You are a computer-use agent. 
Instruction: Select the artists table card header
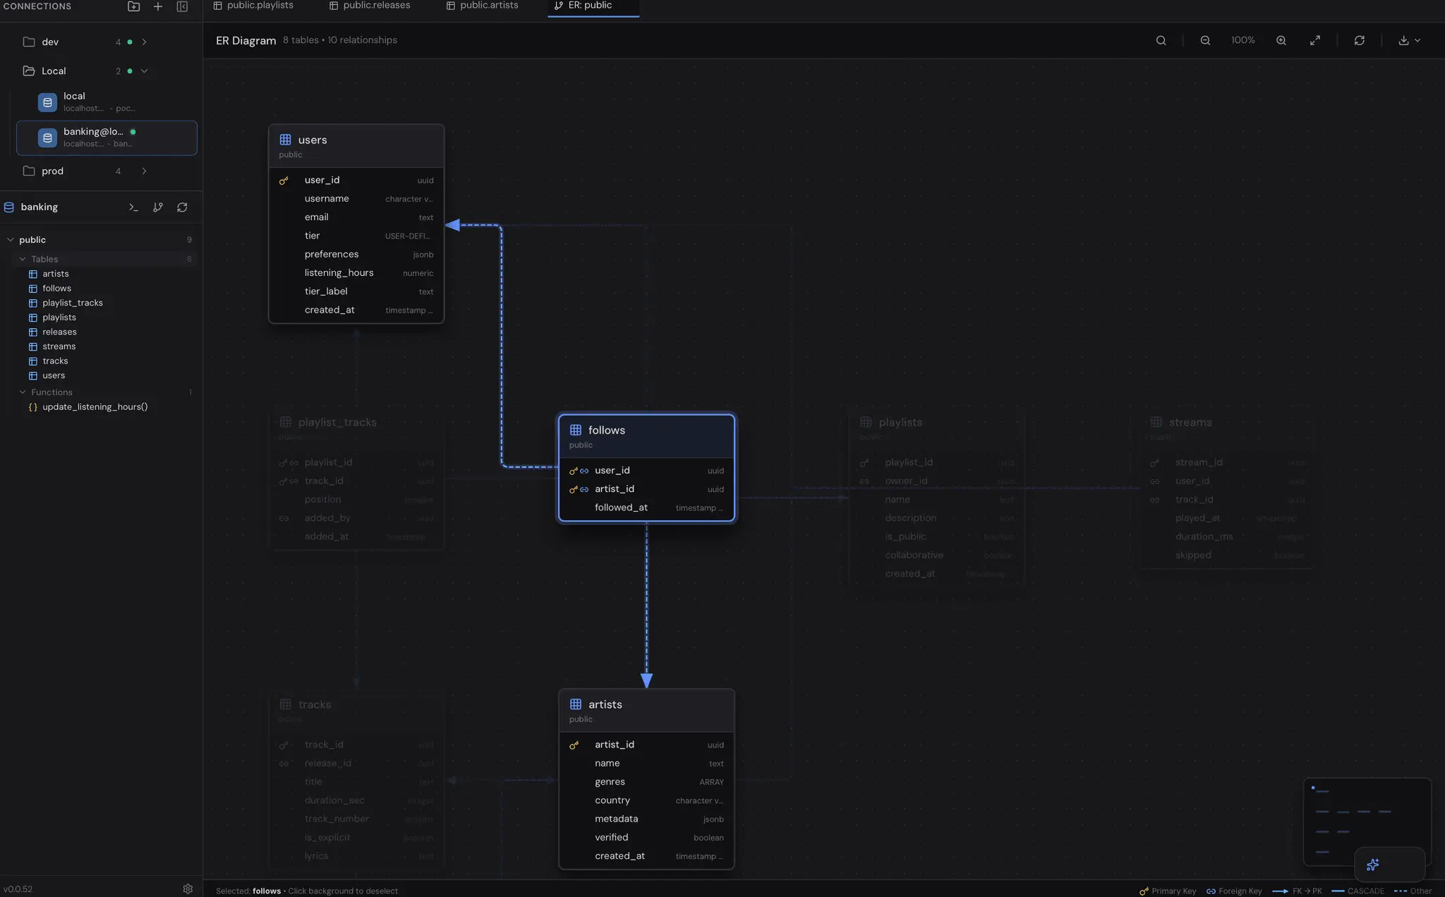click(x=646, y=711)
